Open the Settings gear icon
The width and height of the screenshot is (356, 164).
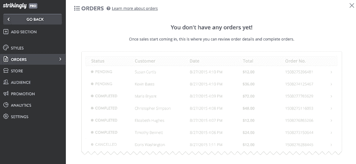point(6,116)
